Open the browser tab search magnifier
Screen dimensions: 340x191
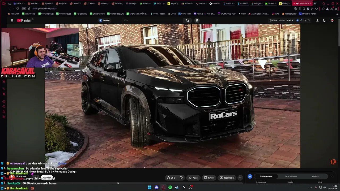tap(324, 3)
